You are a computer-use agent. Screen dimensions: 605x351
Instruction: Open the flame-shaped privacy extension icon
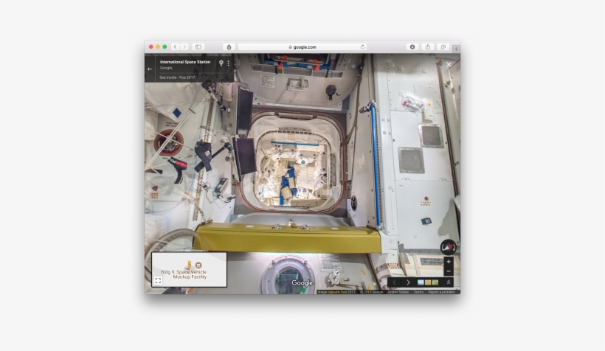coord(229,47)
